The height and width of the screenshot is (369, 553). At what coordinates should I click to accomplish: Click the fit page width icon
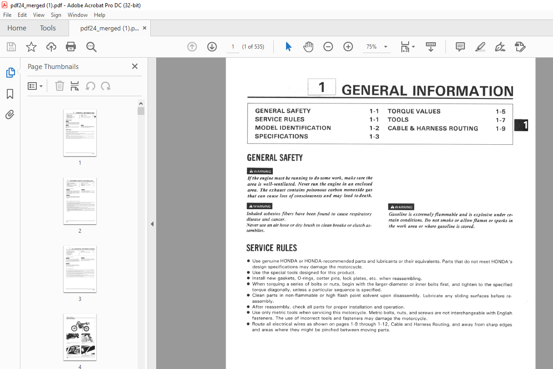click(x=405, y=47)
